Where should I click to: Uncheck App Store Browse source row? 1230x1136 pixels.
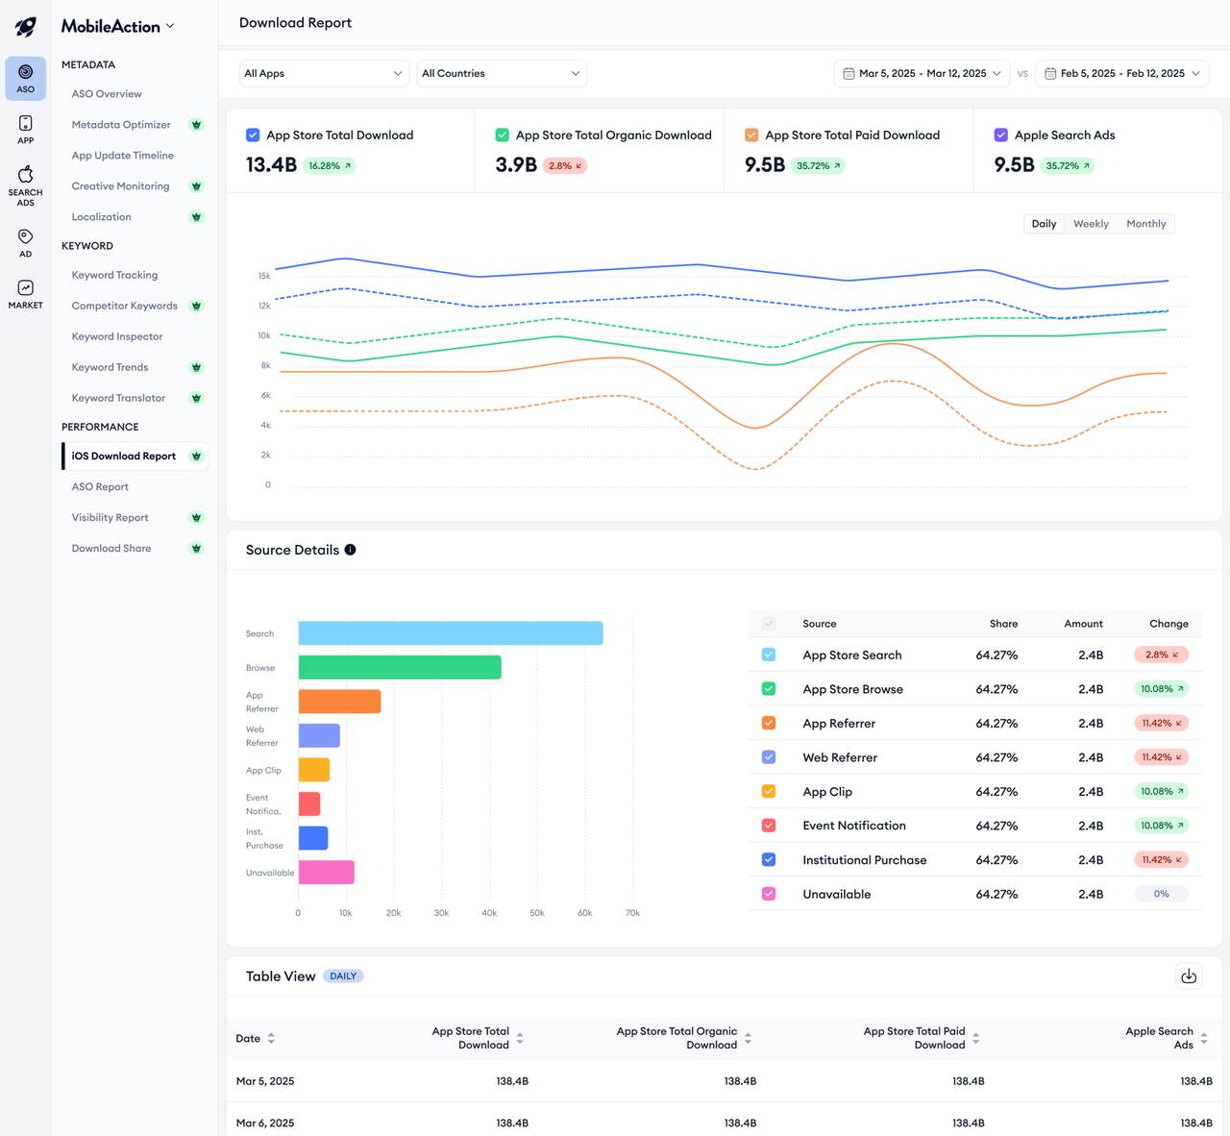pyautogui.click(x=769, y=689)
